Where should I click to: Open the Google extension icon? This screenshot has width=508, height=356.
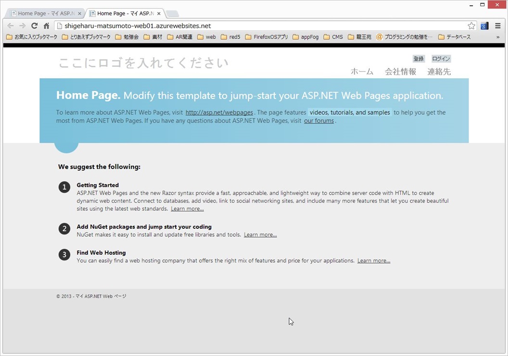[484, 26]
